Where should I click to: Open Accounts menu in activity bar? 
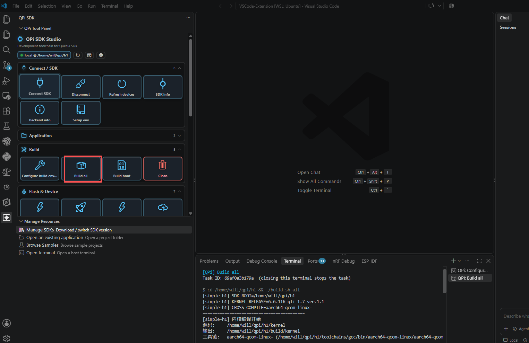pos(7,323)
